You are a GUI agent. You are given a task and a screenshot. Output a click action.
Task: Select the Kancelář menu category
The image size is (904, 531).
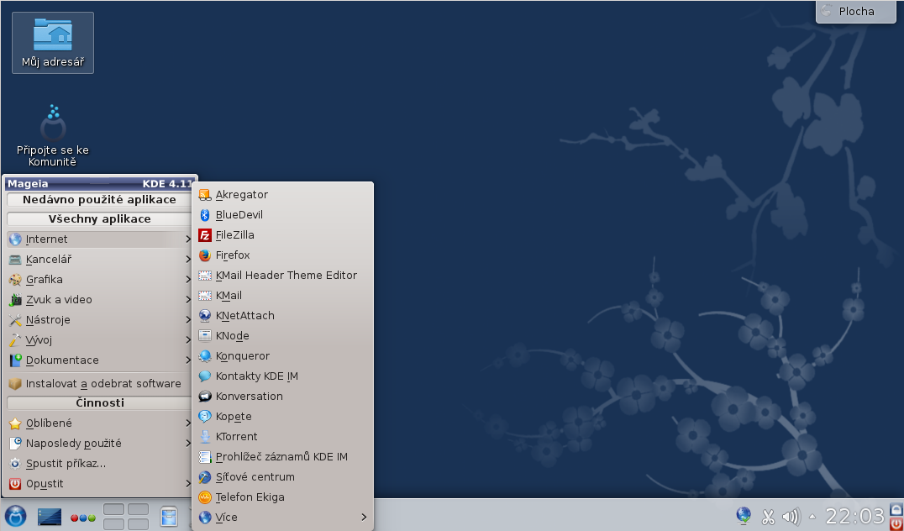coord(99,260)
